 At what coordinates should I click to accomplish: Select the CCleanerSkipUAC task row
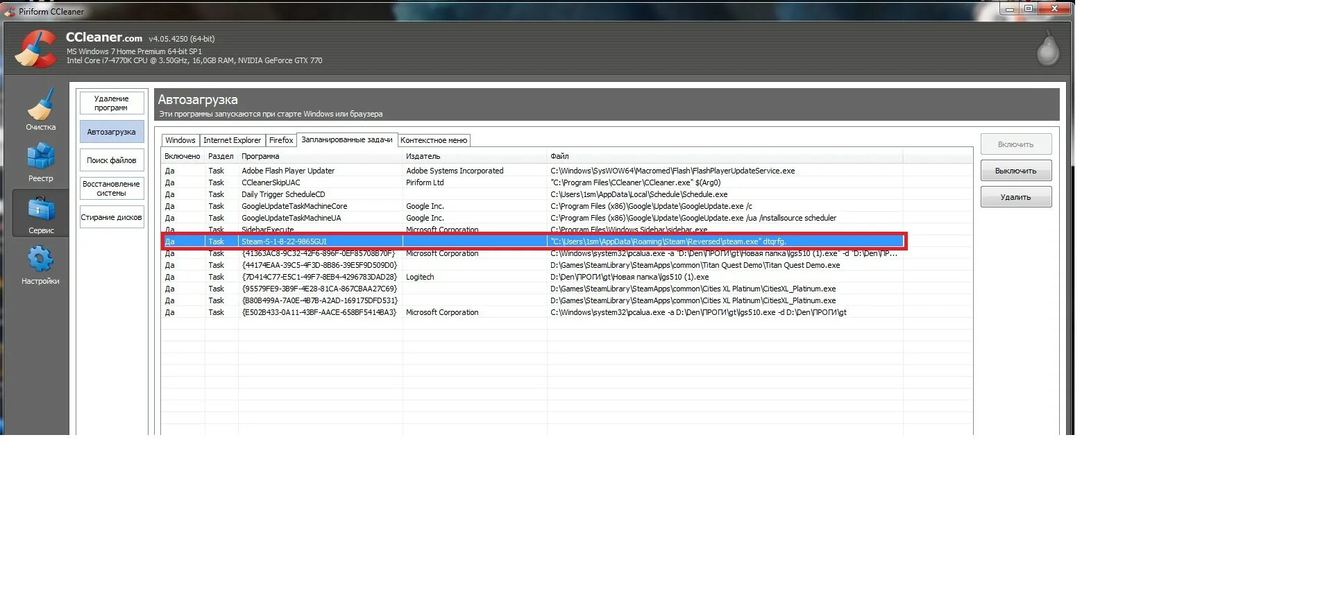click(532, 182)
